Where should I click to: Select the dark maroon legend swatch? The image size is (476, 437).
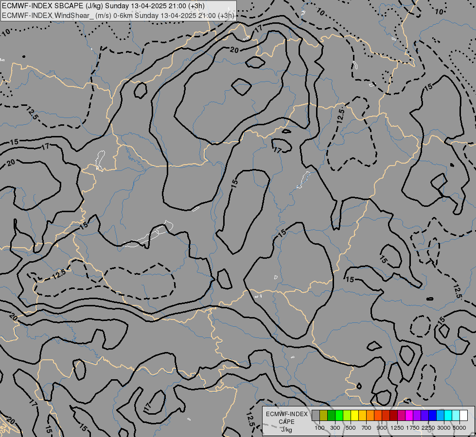[394, 415]
